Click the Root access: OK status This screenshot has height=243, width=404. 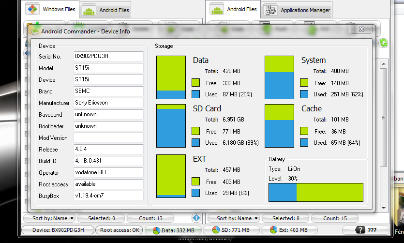click(x=120, y=230)
